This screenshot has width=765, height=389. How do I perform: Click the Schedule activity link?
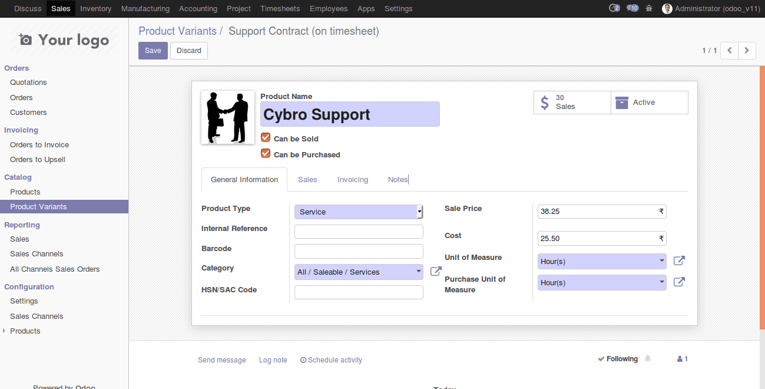(x=331, y=360)
